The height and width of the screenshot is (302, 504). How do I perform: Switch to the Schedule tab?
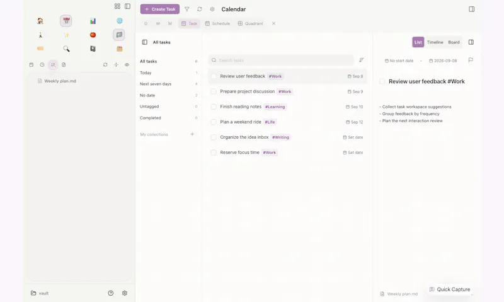pos(217,23)
